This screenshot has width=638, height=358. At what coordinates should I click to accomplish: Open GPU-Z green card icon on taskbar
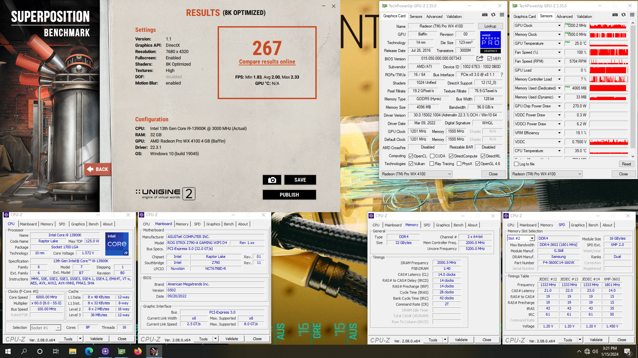(122, 351)
